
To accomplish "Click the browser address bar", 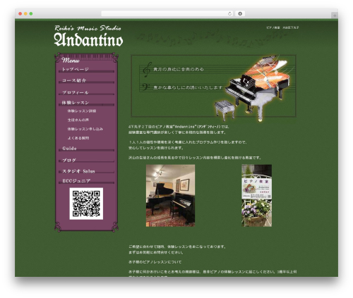I will click(167, 13).
